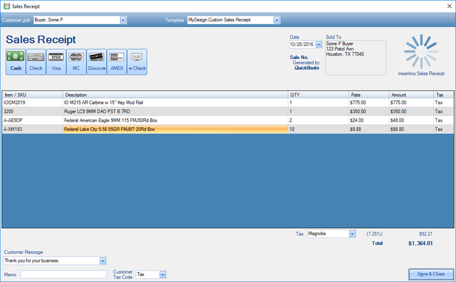Click quantity 10 in A-XM193 row
The image size is (456, 282).
coord(319,129)
